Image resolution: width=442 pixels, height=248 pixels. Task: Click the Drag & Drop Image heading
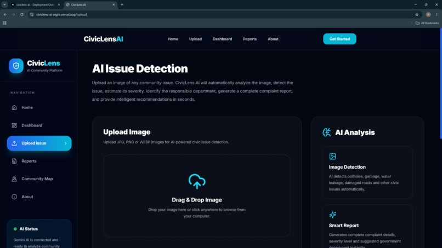pyautogui.click(x=197, y=200)
